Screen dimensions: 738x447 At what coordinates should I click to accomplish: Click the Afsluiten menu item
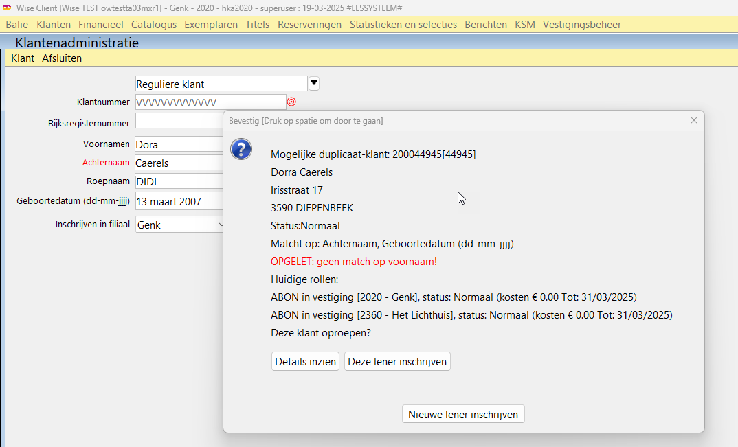click(x=62, y=58)
